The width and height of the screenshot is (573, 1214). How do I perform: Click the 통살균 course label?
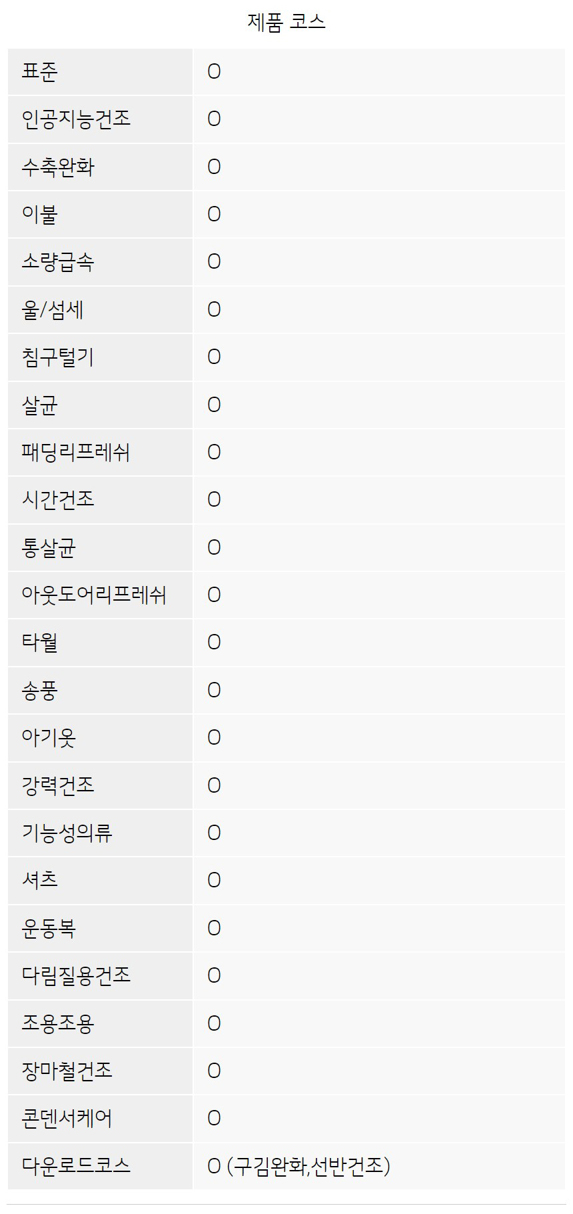[49, 547]
